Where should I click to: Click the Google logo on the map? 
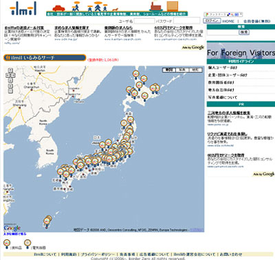pyautogui.click(x=12, y=228)
